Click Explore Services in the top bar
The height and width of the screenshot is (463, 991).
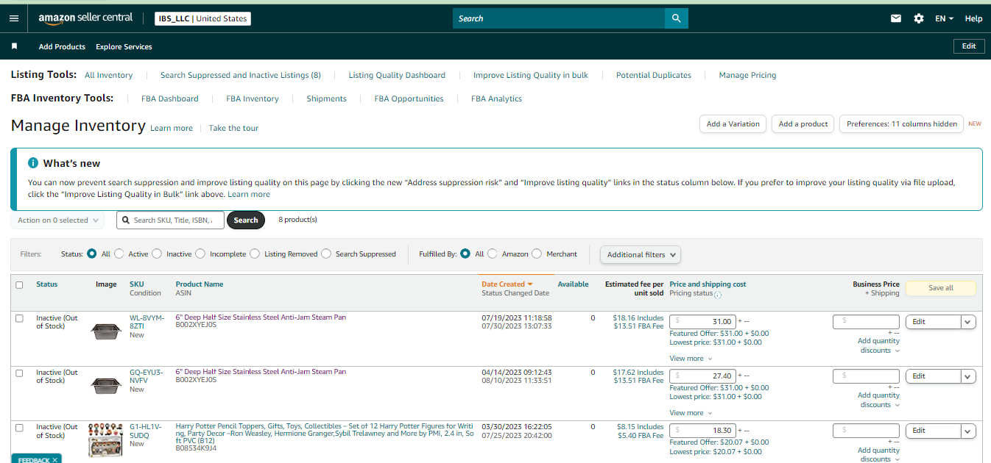(124, 46)
